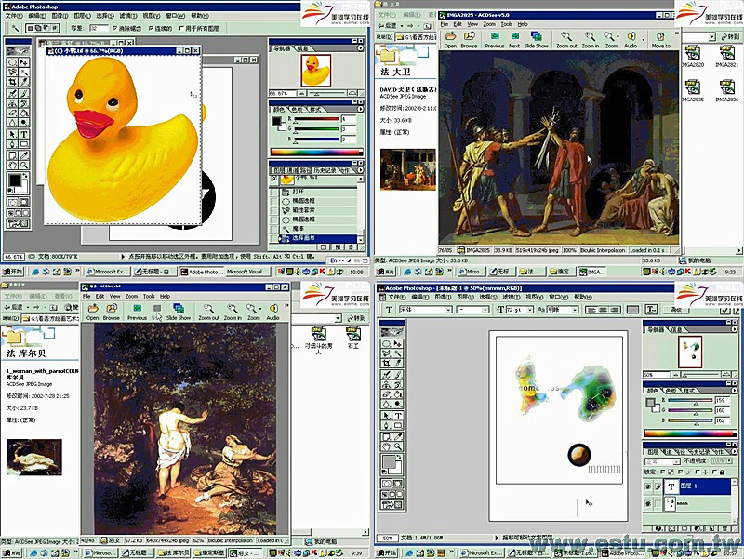
Task: Open 72 pt font size dropdown in 未标题-1 Photoshop
Action: click(530, 310)
